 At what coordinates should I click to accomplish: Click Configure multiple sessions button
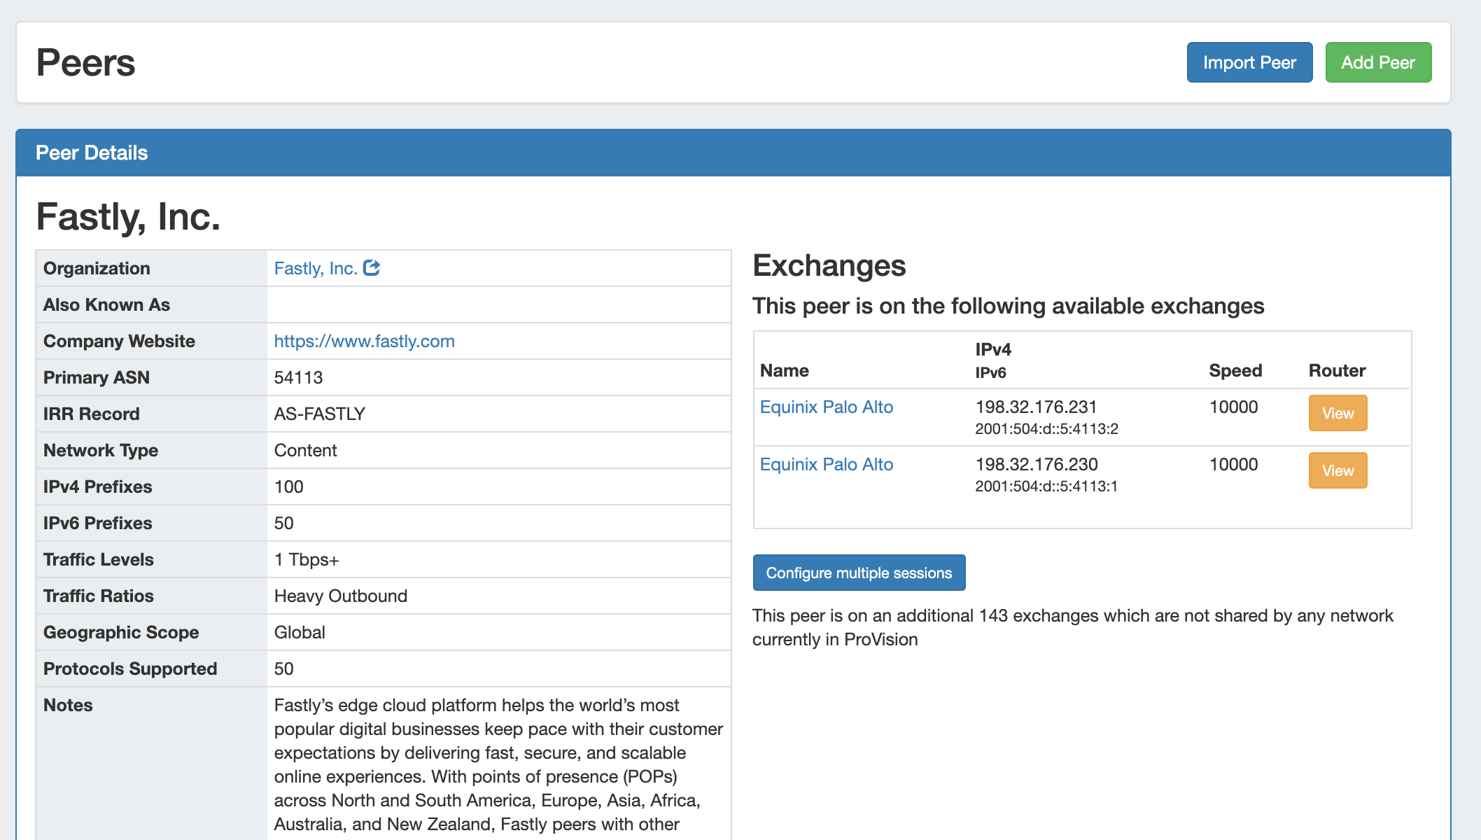pos(858,573)
